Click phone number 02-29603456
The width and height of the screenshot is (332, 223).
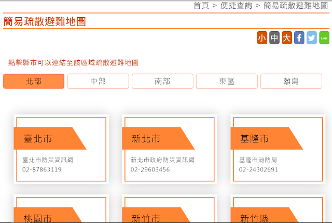(x=150, y=169)
